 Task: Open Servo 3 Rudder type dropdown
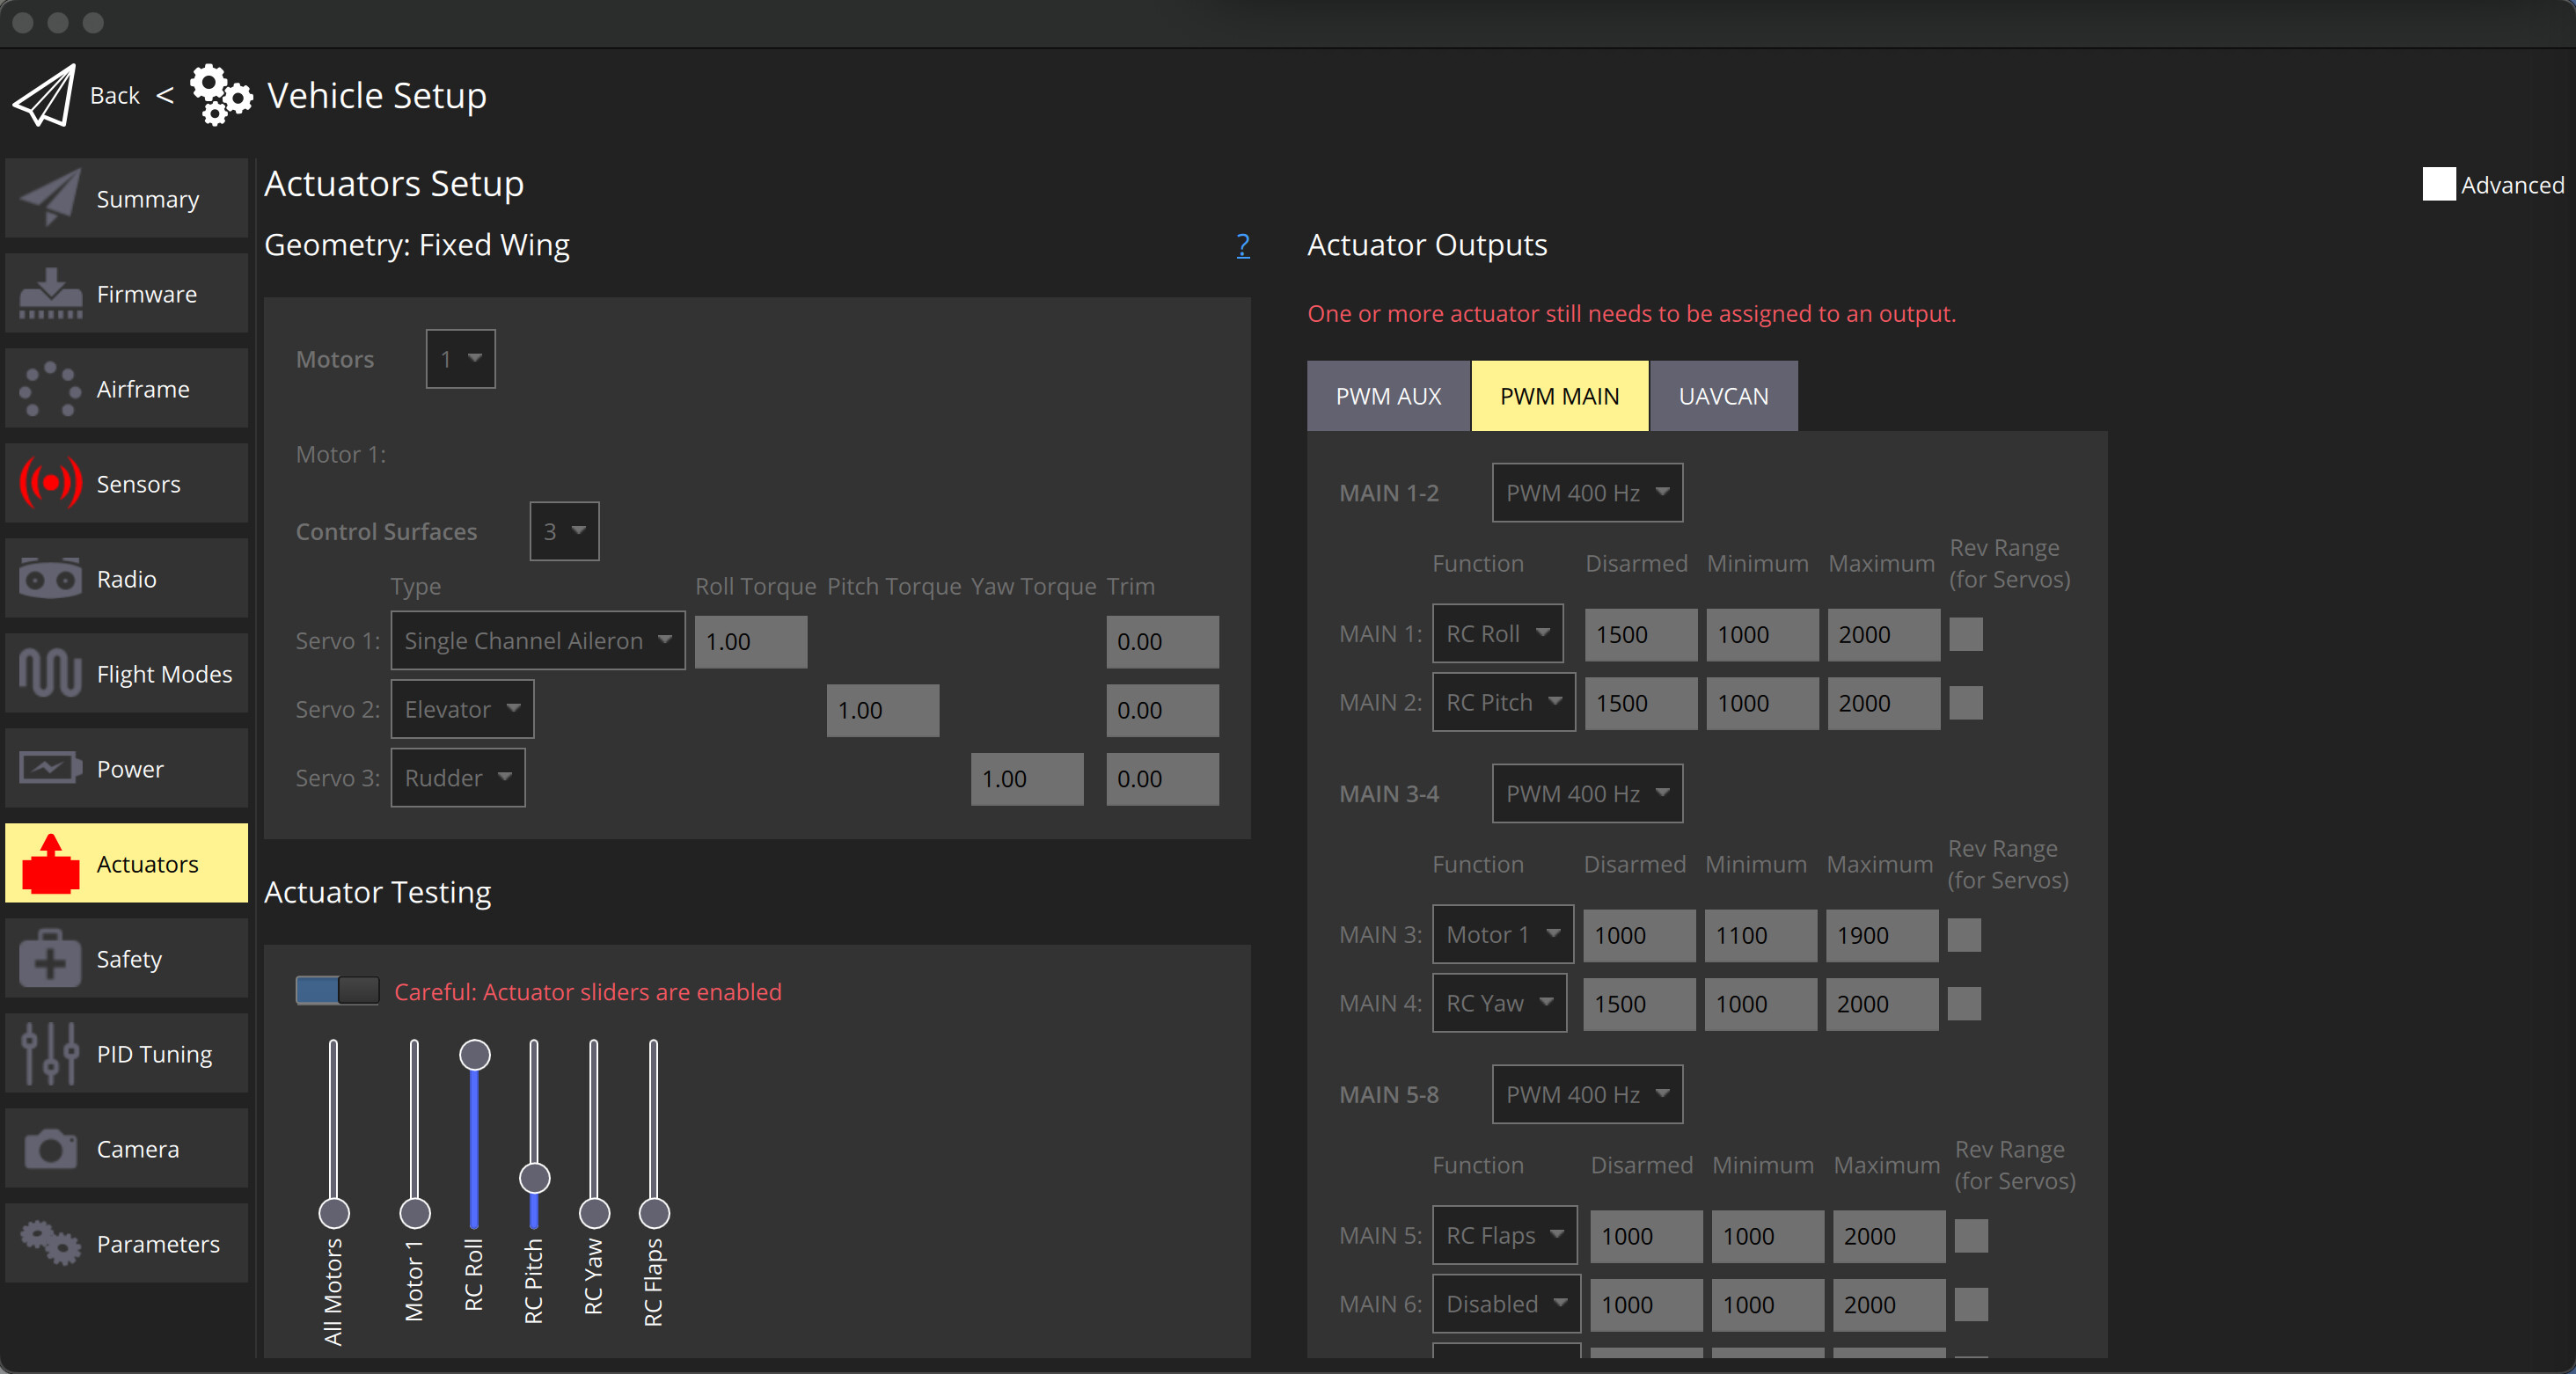tap(458, 778)
